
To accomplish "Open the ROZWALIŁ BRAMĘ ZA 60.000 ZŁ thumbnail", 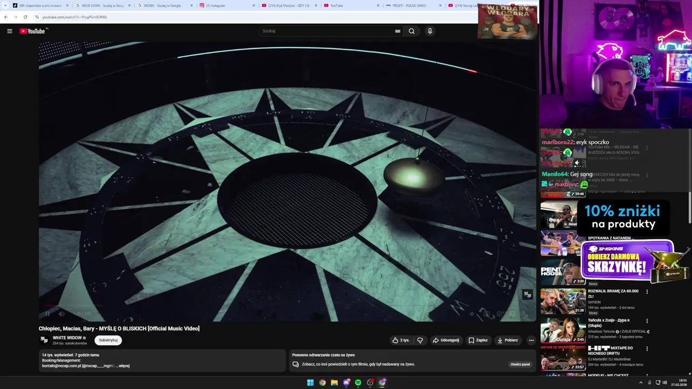I will click(x=563, y=301).
